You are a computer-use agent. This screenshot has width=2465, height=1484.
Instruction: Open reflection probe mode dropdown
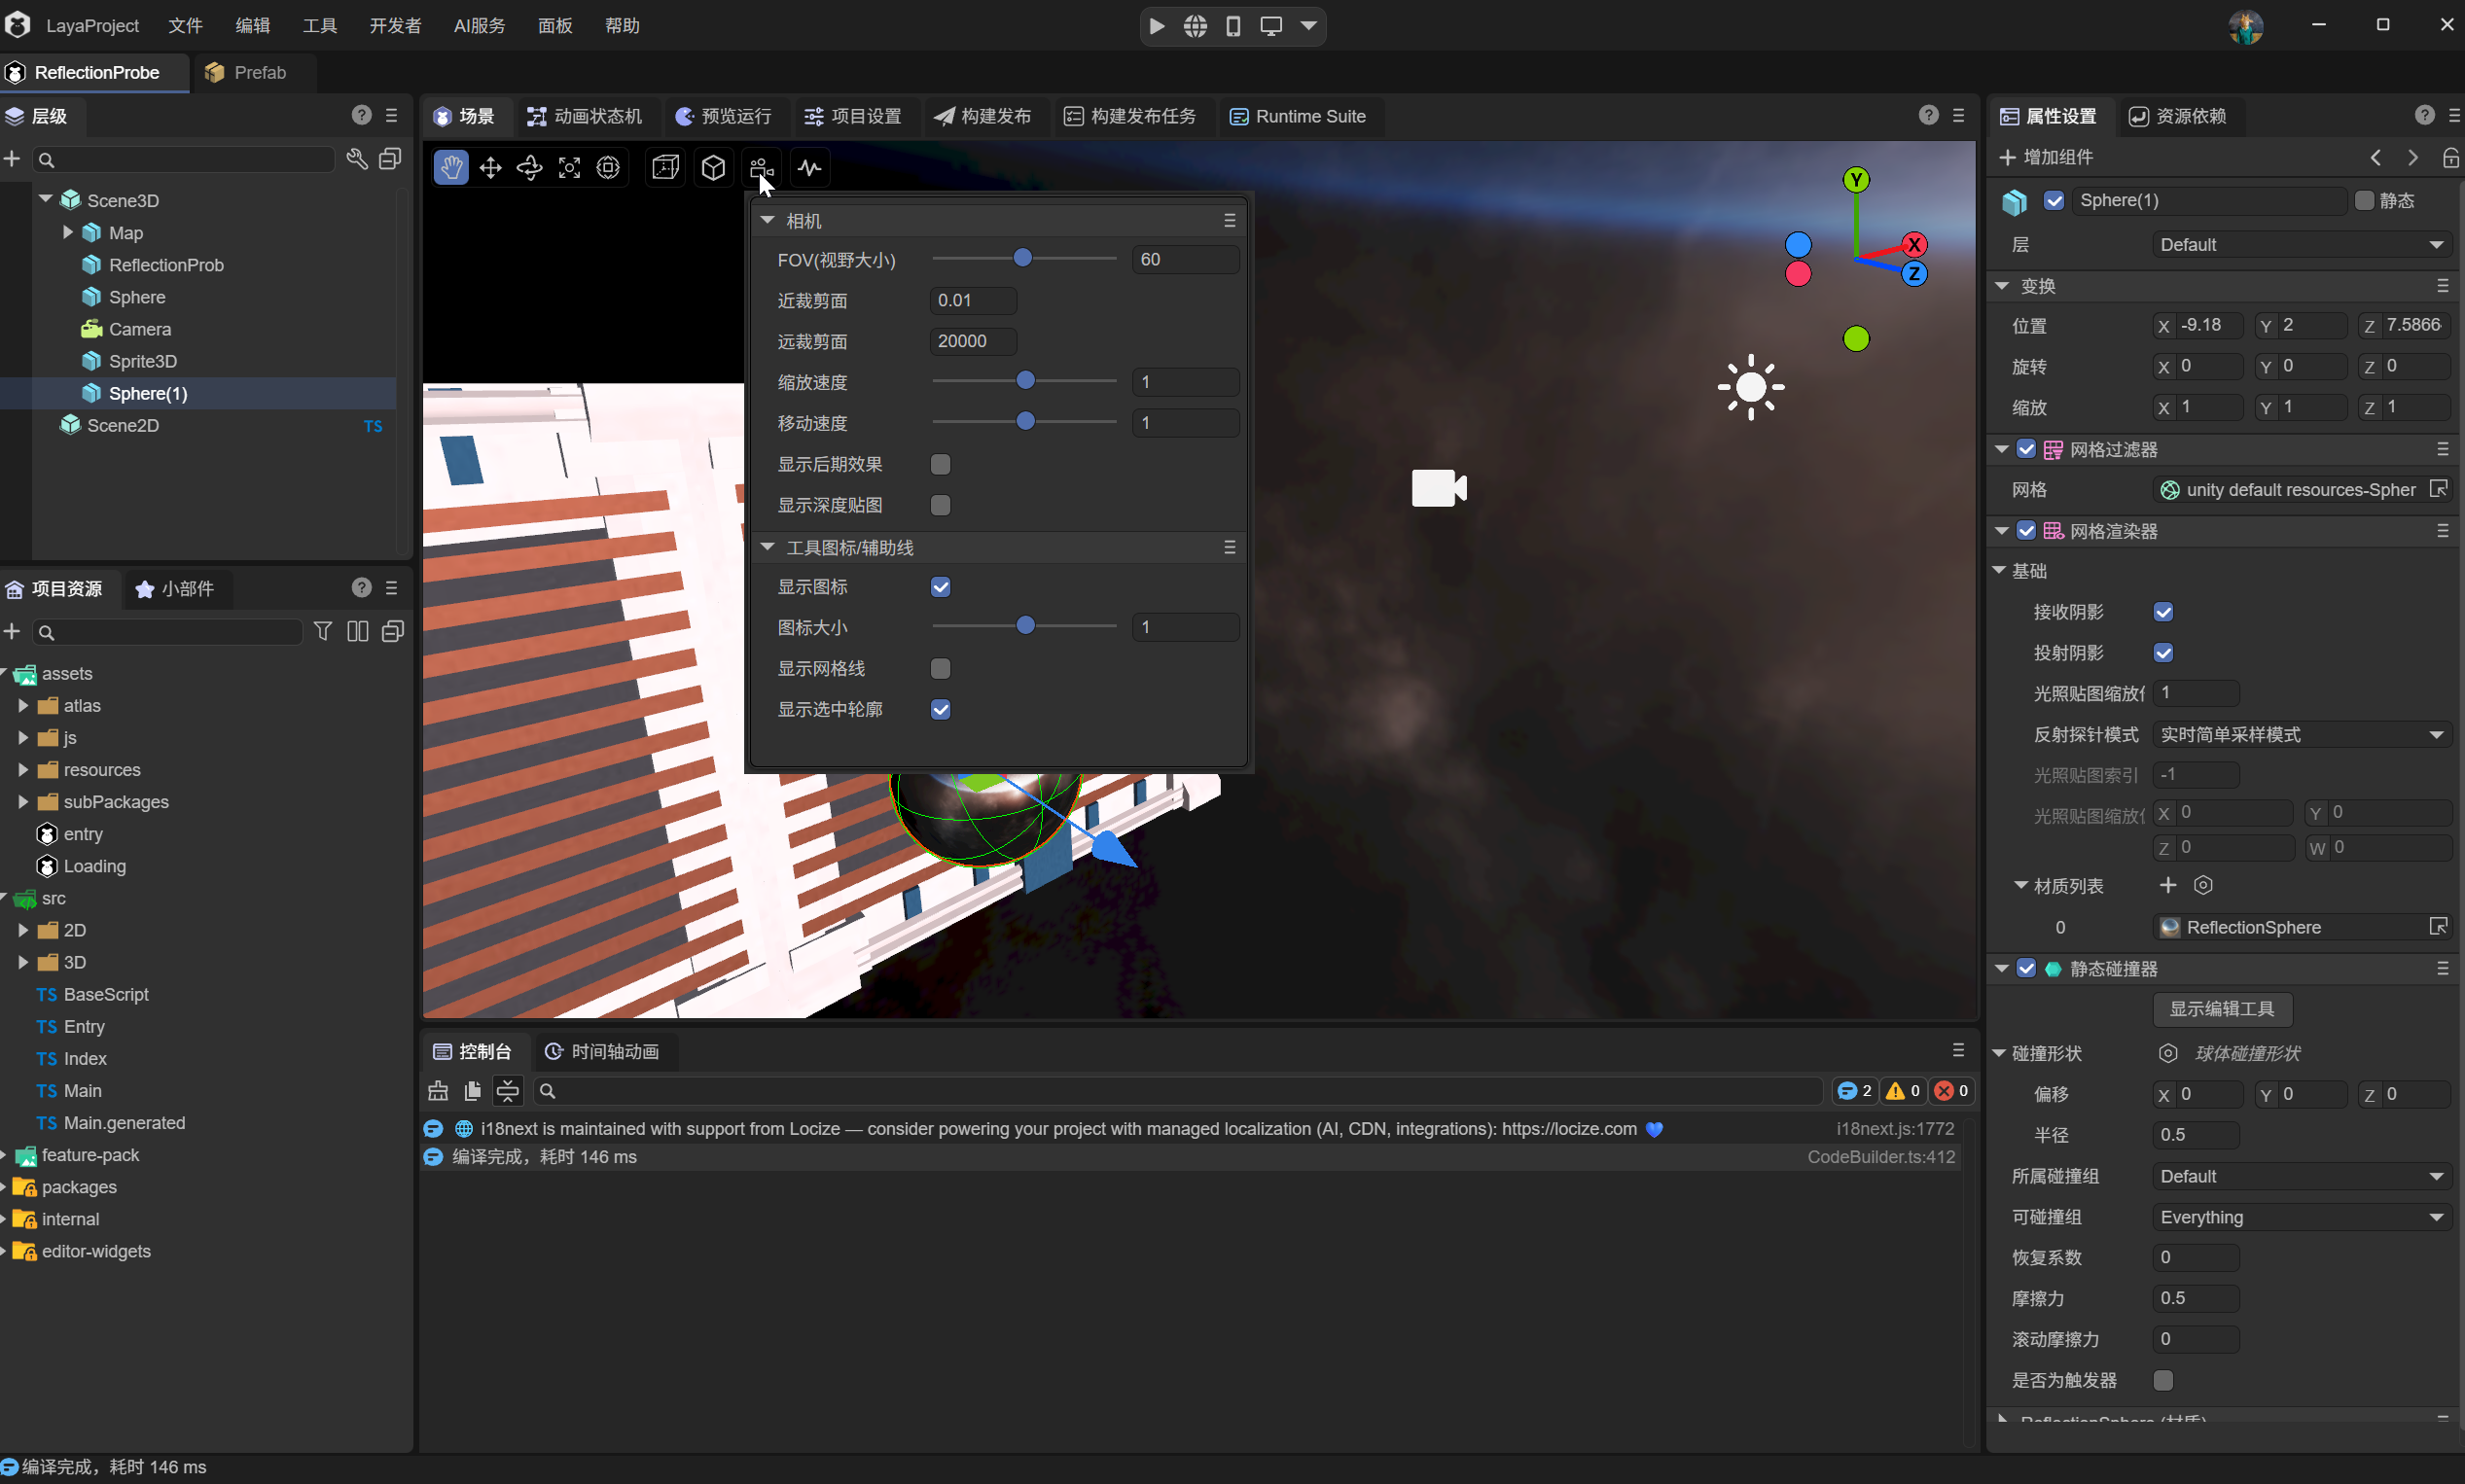click(x=2301, y=735)
